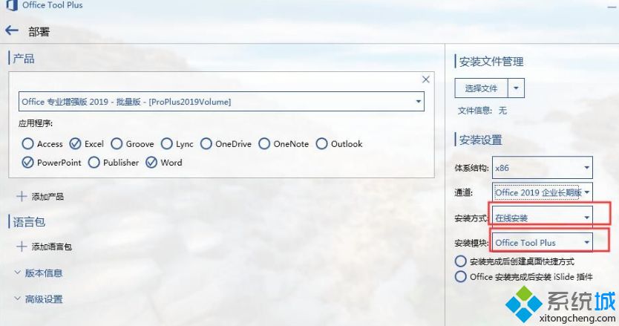Screen dimensions: 619x326
Task: Toggle the OneDrive checkbox
Action: click(x=206, y=143)
